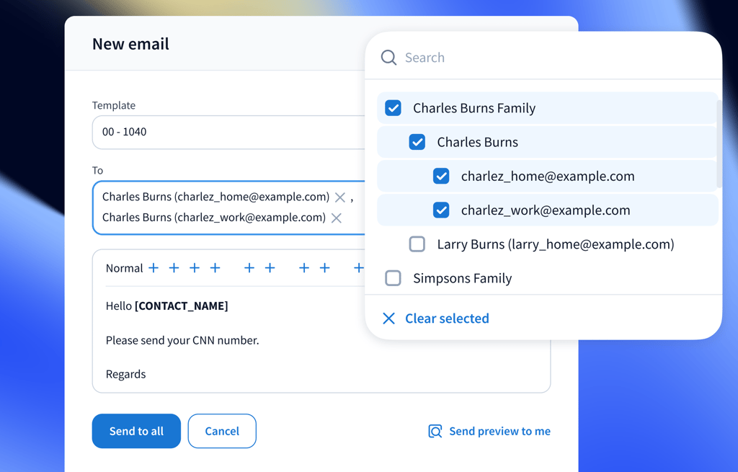Click the fourth plus icon after Normal
The width and height of the screenshot is (738, 472).
pyautogui.click(x=215, y=268)
